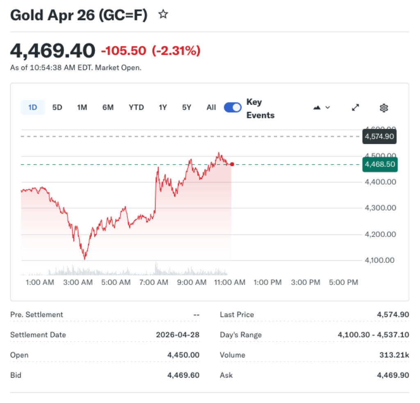Click the 4,574.90 last price badge
This screenshot has height=403, width=420.
click(x=379, y=136)
